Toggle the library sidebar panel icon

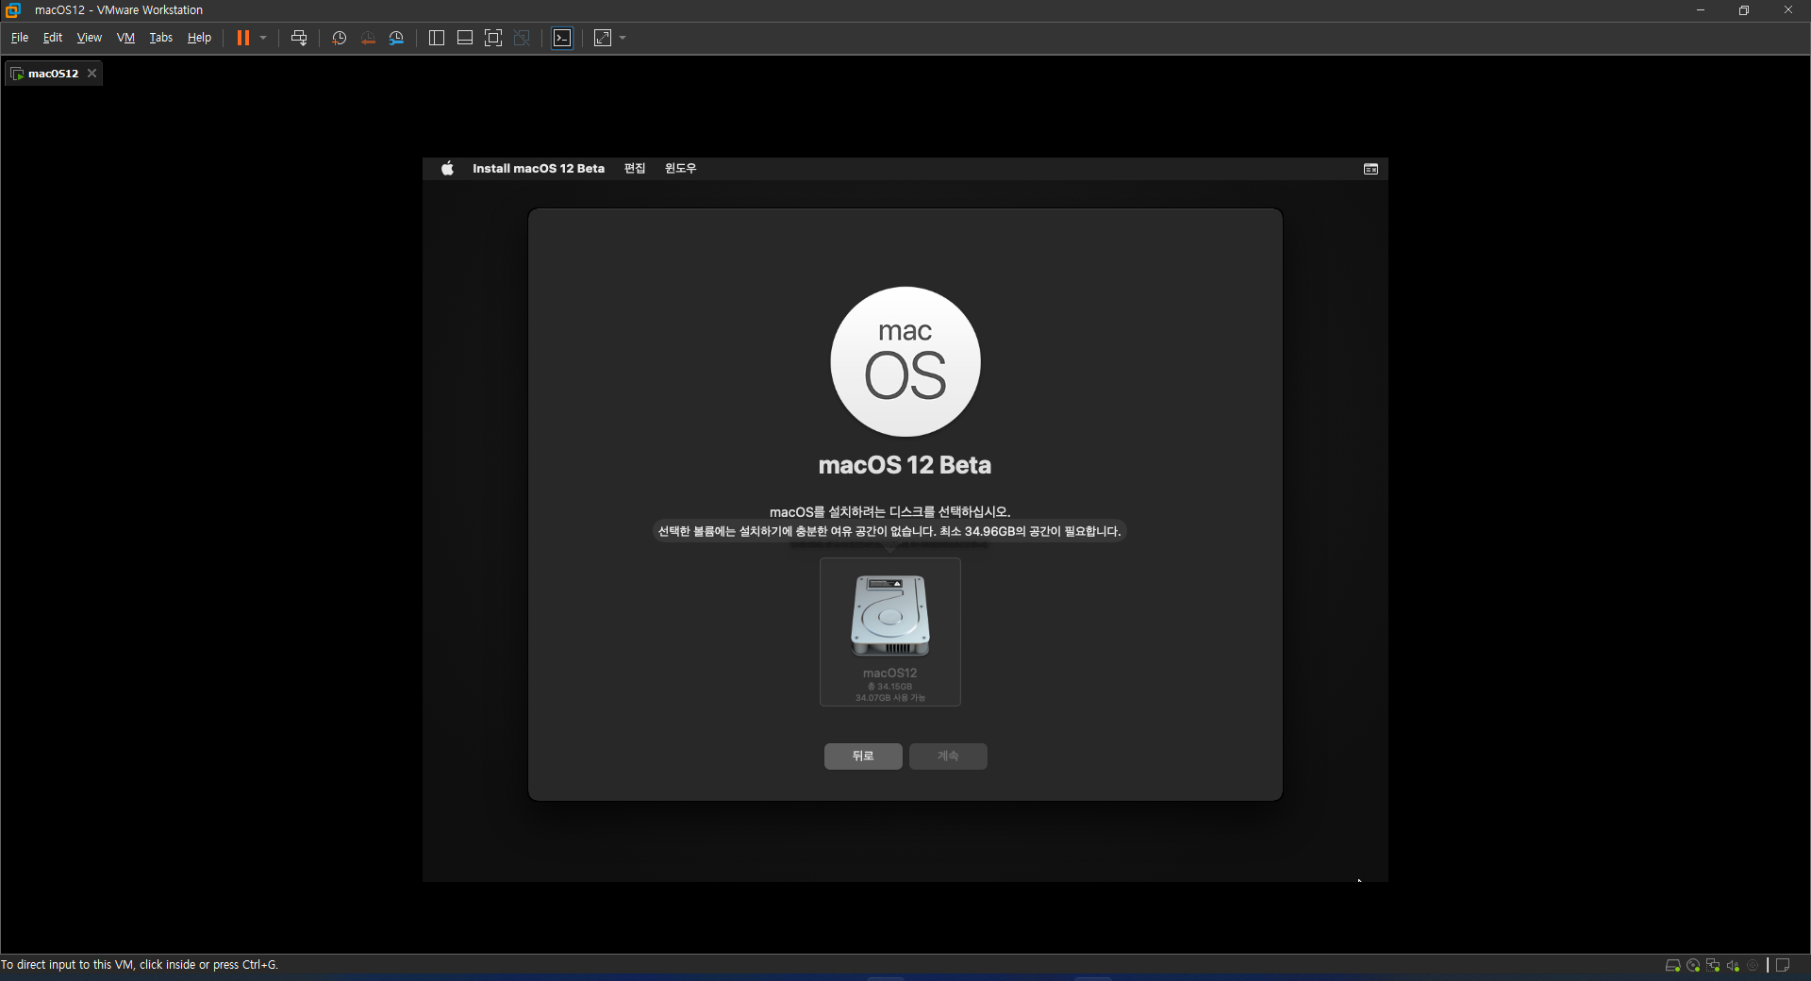tap(437, 38)
